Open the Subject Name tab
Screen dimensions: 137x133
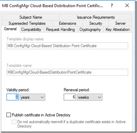(31, 17)
